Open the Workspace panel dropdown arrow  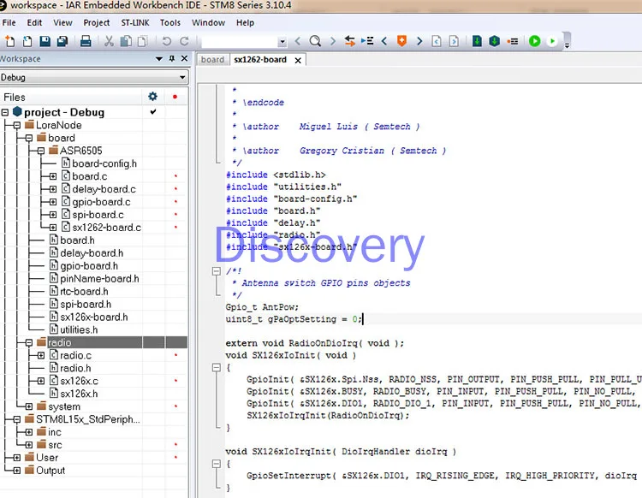click(x=159, y=59)
